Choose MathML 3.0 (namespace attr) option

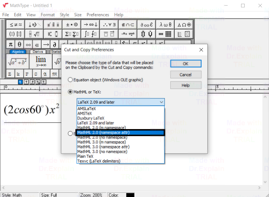click(121, 147)
